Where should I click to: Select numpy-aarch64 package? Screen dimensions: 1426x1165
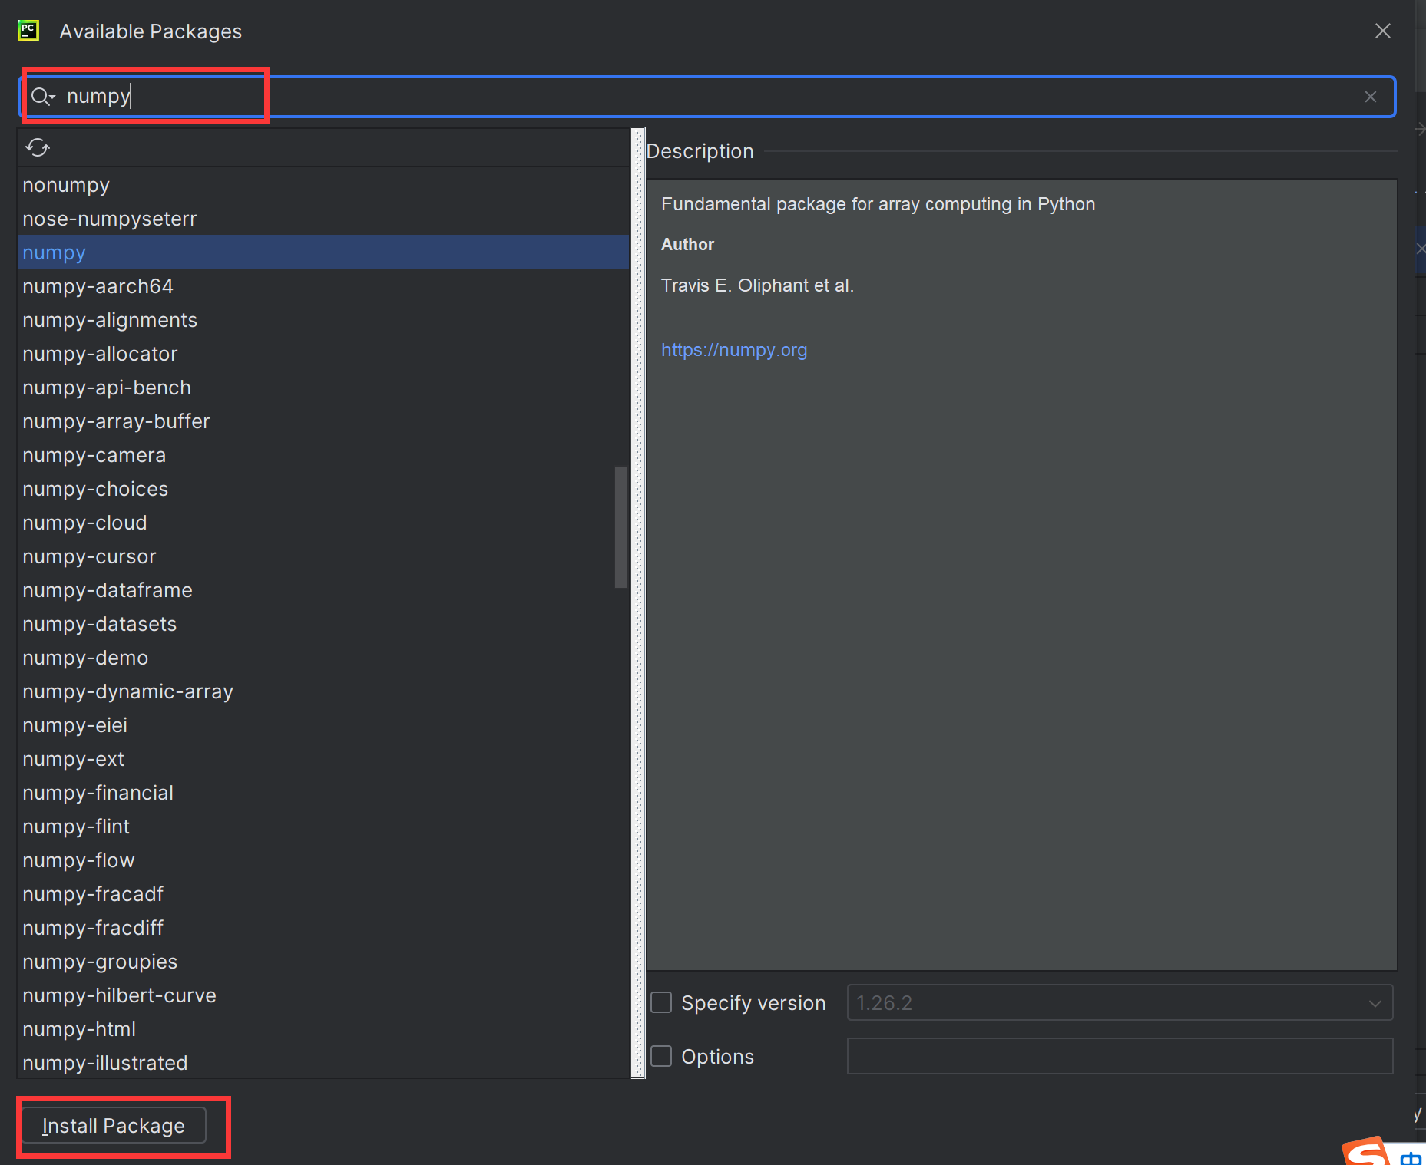(x=323, y=286)
